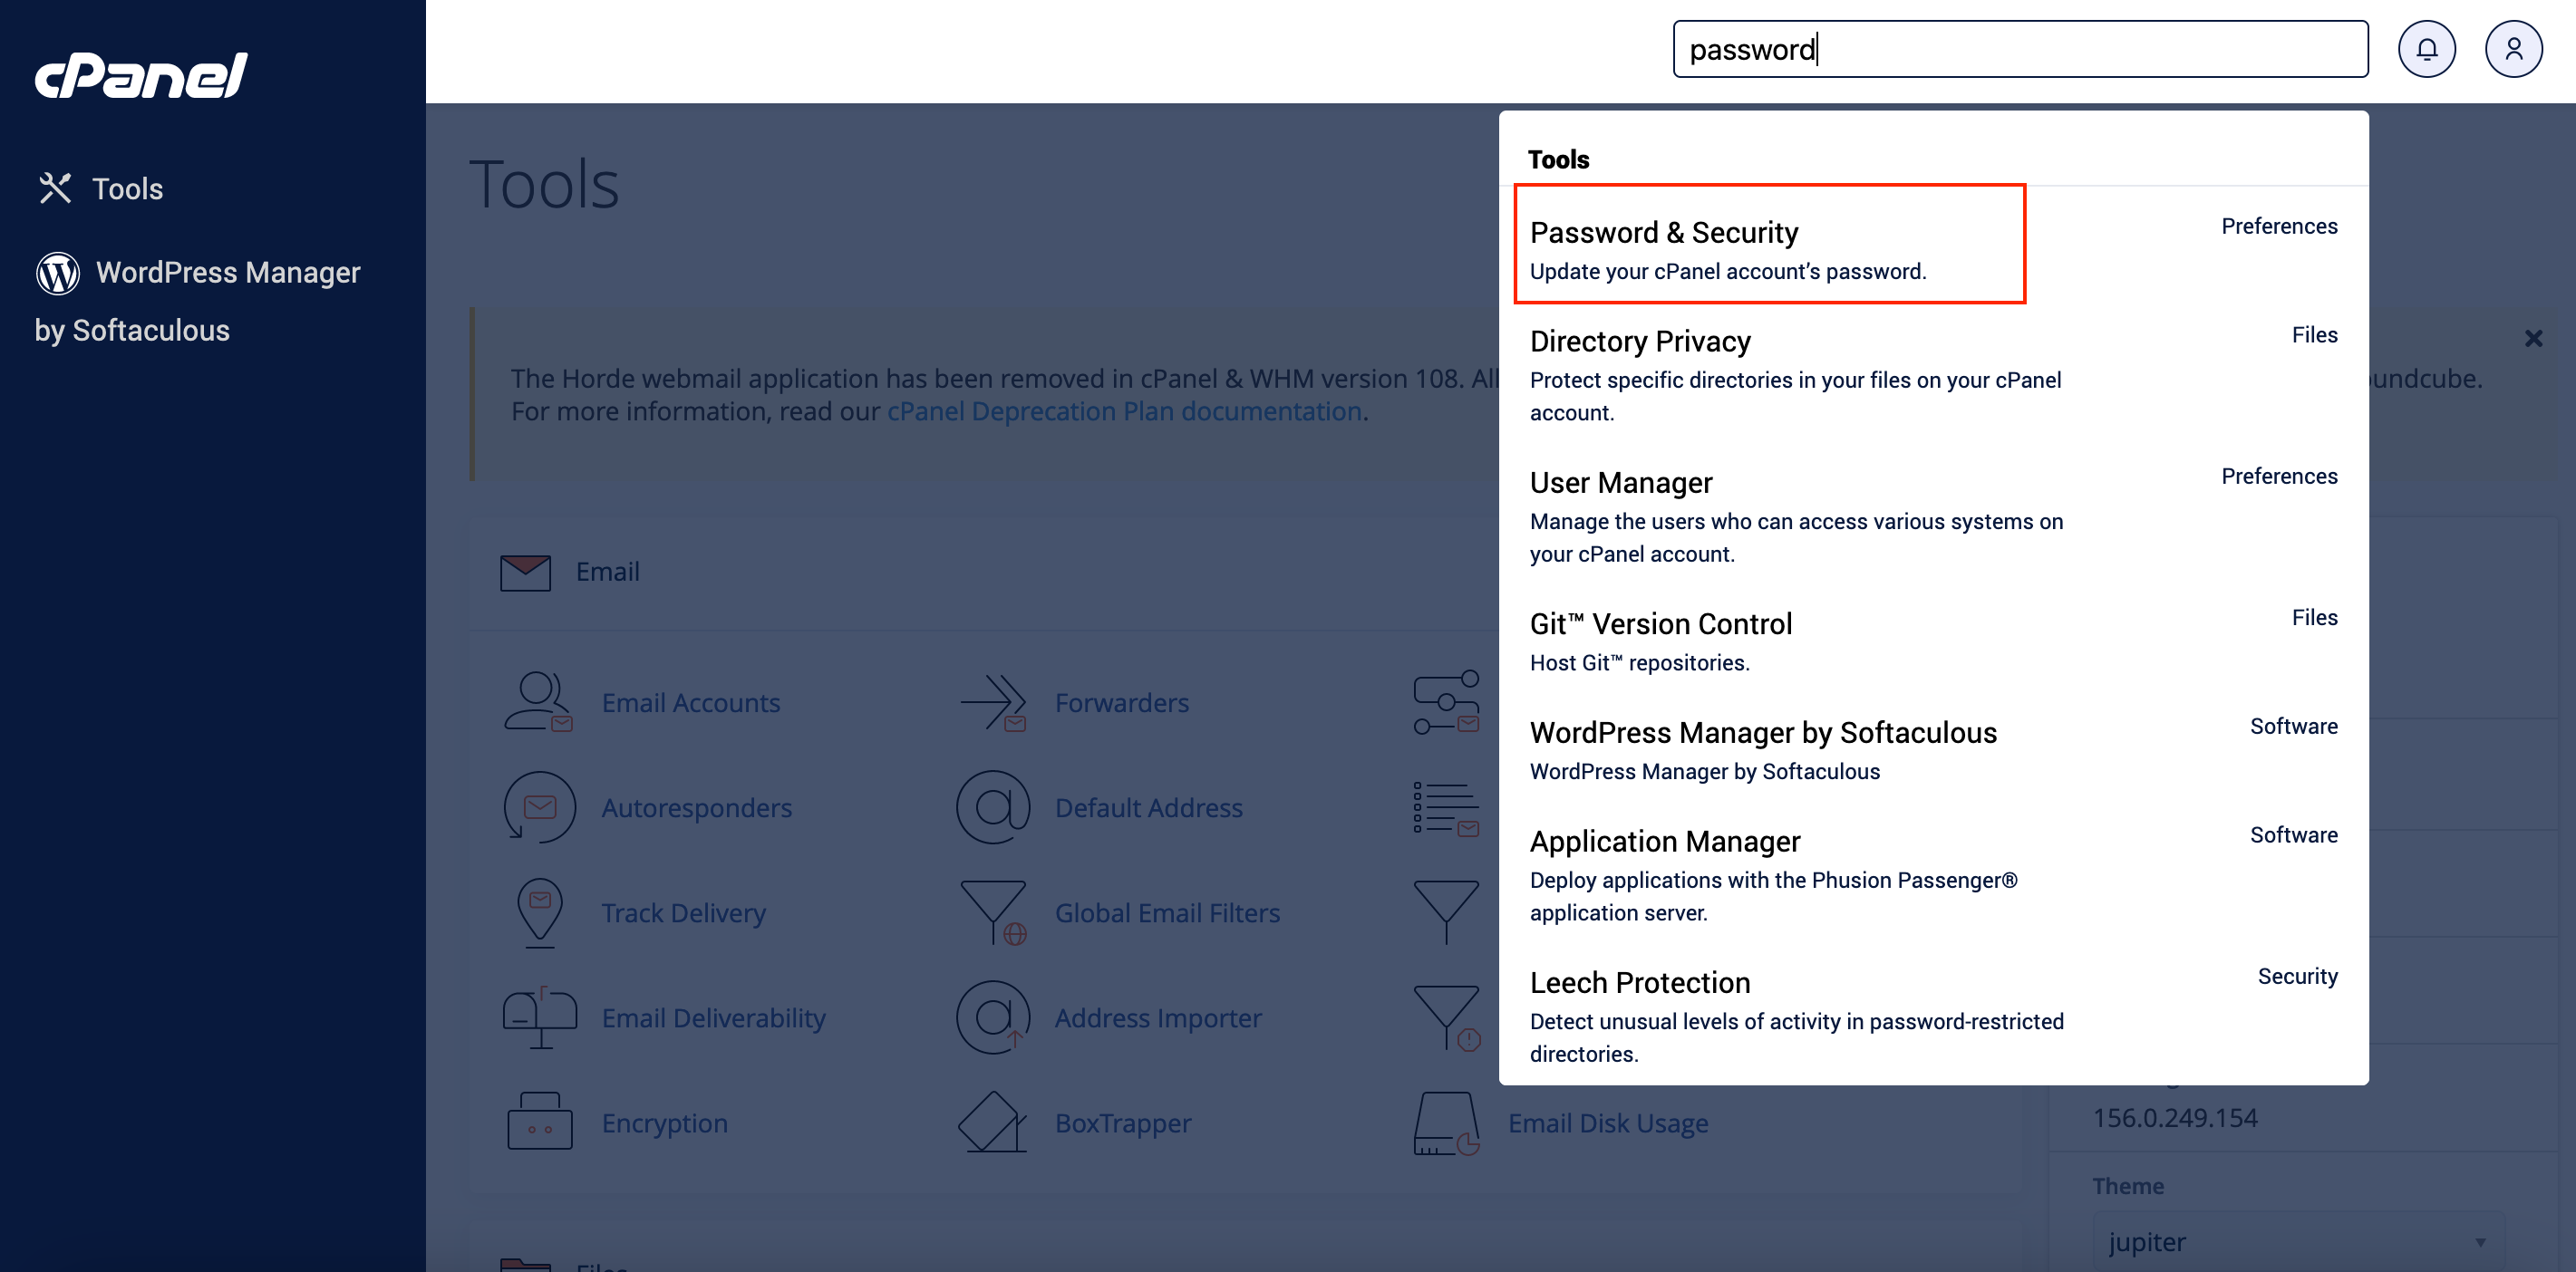Click the Email section heading
The image size is (2576, 1272).
(x=607, y=572)
